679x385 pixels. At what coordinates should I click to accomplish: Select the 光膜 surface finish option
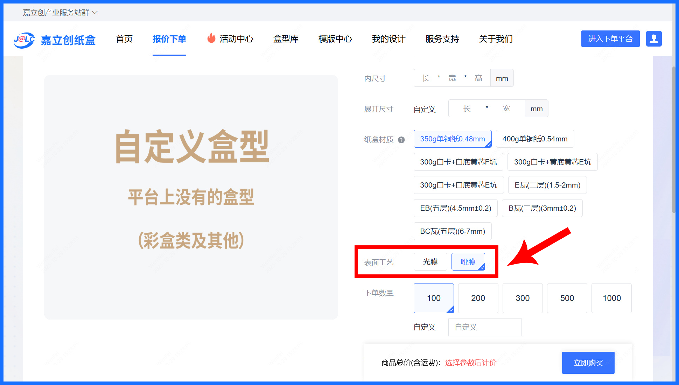(x=430, y=261)
